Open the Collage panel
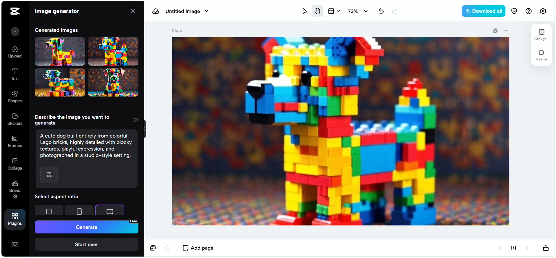This screenshot has height=258, width=556. tap(15, 164)
